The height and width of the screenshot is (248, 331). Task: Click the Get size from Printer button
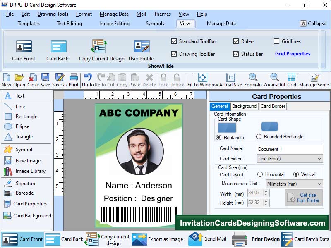(304, 198)
